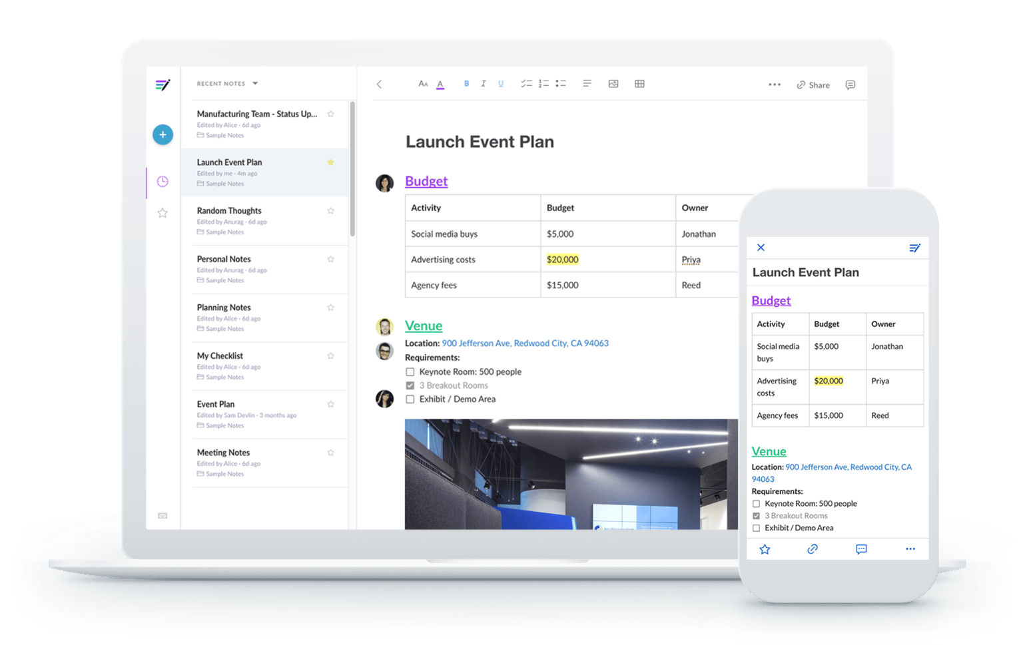Star the Manufacturing Team note
This screenshot has width=1023, height=645.
coord(330,114)
